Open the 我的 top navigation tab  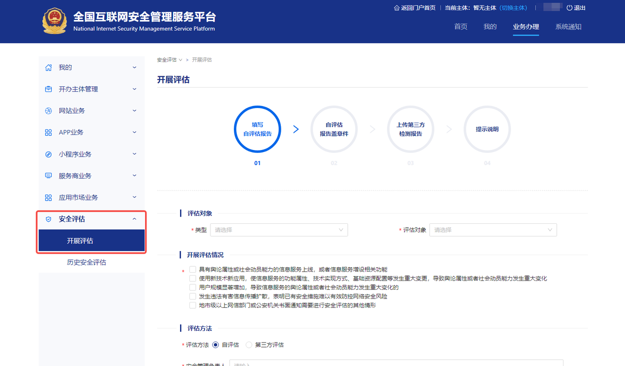click(x=490, y=27)
